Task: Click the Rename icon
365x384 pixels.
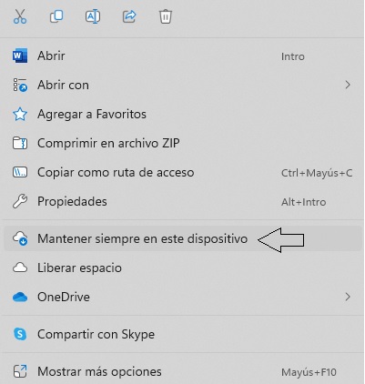Action: click(x=93, y=16)
